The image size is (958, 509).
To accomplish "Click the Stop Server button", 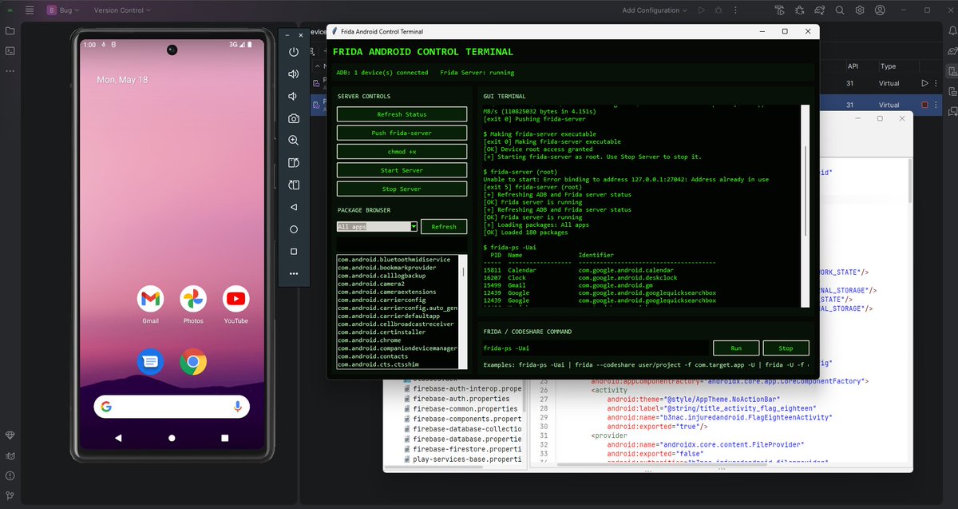I will point(402,189).
